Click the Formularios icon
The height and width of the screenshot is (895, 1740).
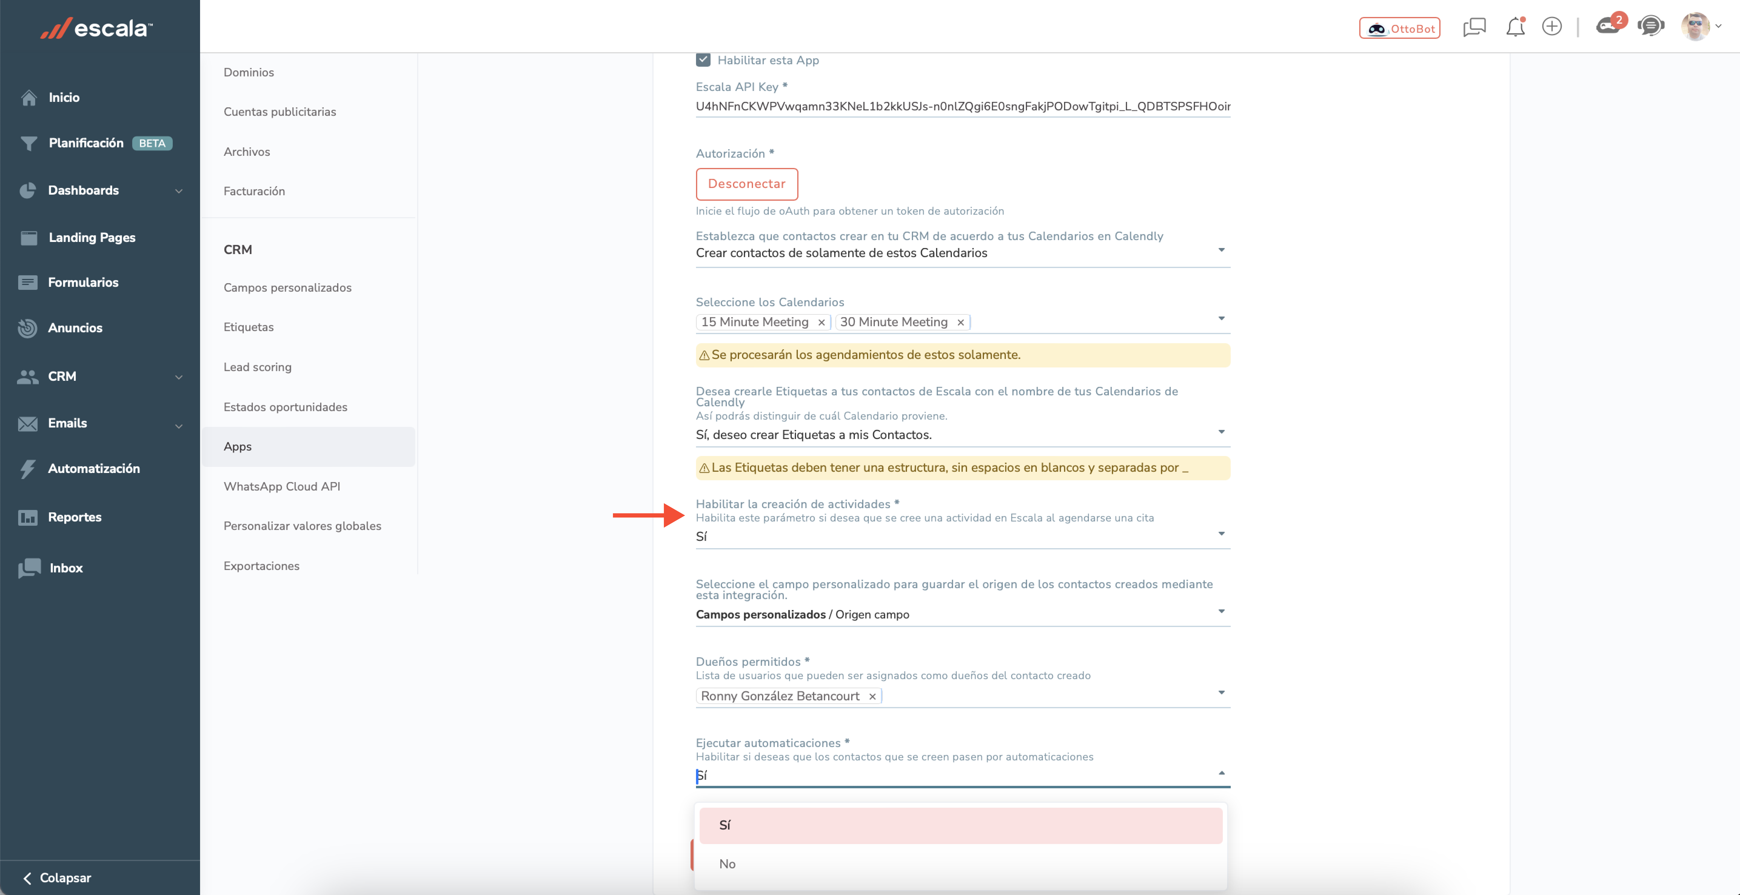(28, 282)
